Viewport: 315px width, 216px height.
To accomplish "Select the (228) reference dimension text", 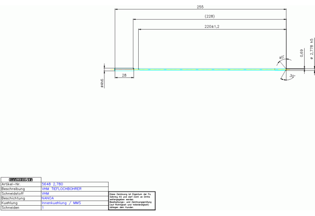I will coord(210,16).
